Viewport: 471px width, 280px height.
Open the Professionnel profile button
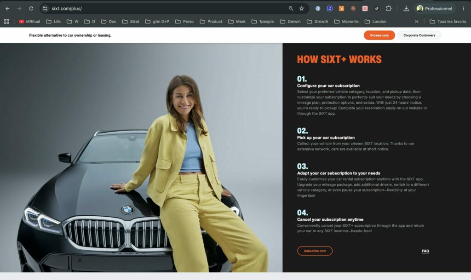click(435, 8)
